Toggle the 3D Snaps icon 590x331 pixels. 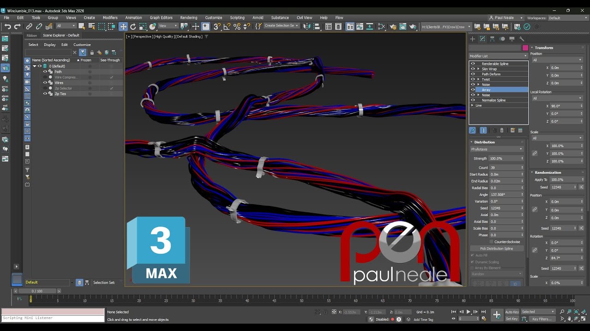(x=217, y=27)
